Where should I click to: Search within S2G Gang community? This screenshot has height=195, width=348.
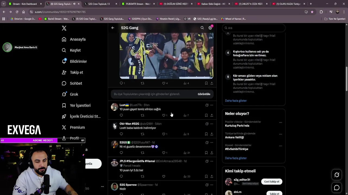pos(202,28)
